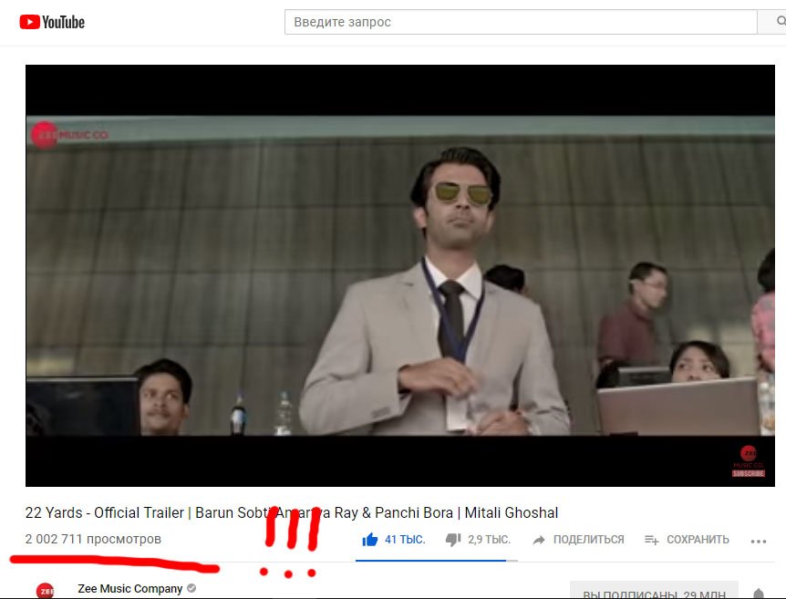
Task: Click the share arrow icon
Action: point(539,540)
